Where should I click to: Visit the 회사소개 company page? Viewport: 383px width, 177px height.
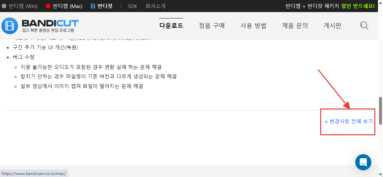[155, 6]
